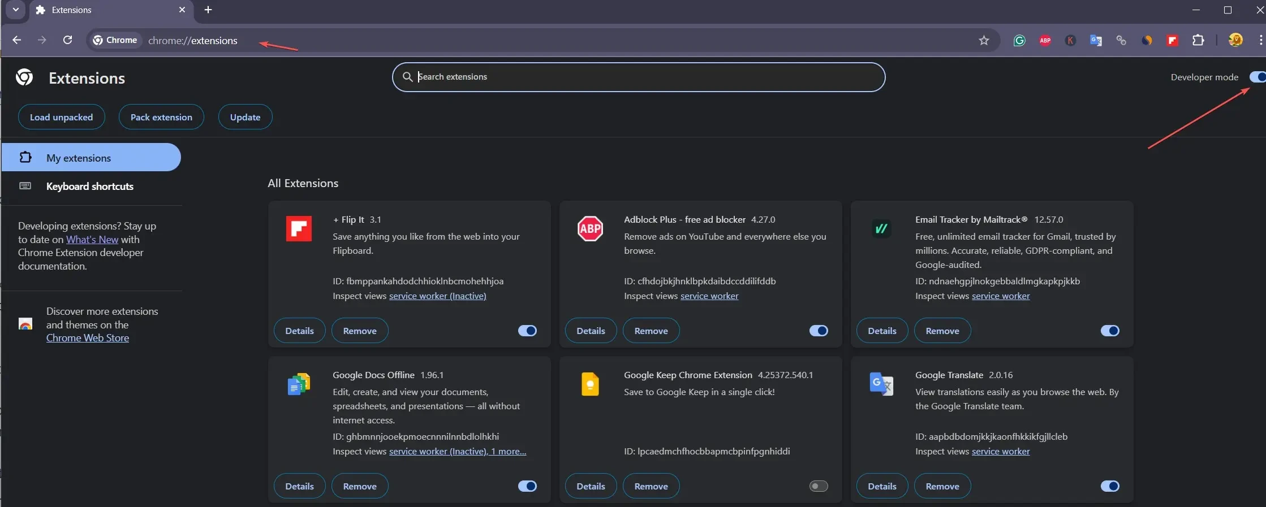1266x507 pixels.
Task: Enable the Google Keep extension toggle
Action: (819, 486)
